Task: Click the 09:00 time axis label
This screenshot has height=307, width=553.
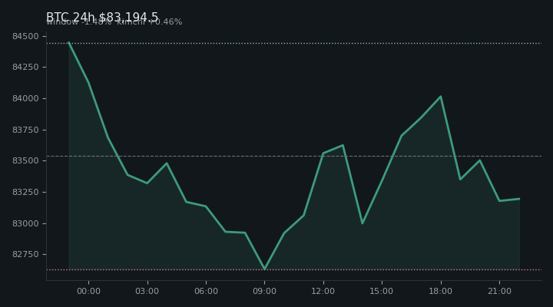Action: click(264, 291)
